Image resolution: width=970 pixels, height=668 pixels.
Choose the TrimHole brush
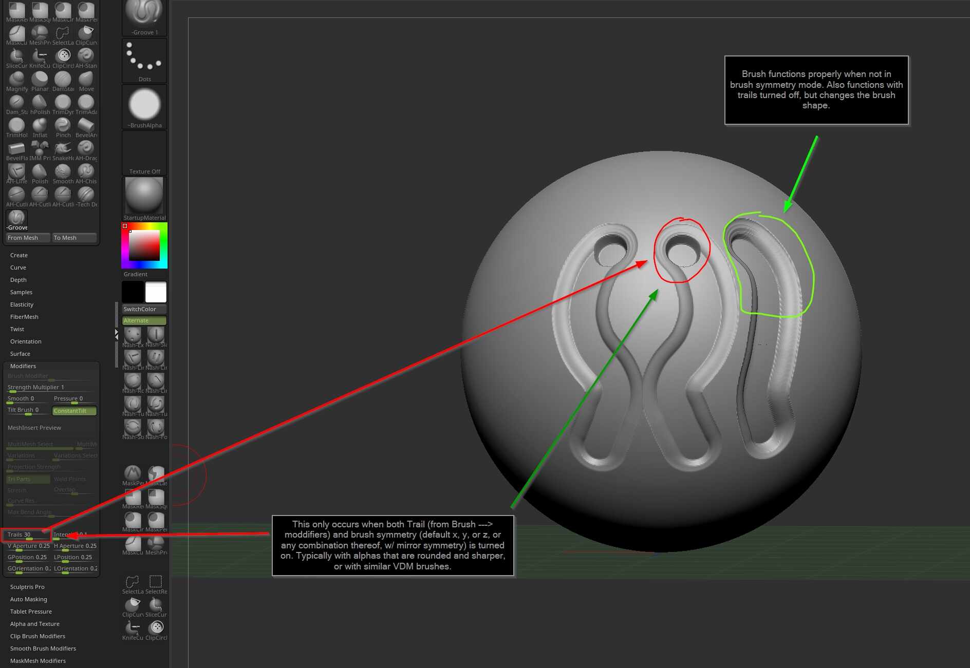tap(16, 127)
